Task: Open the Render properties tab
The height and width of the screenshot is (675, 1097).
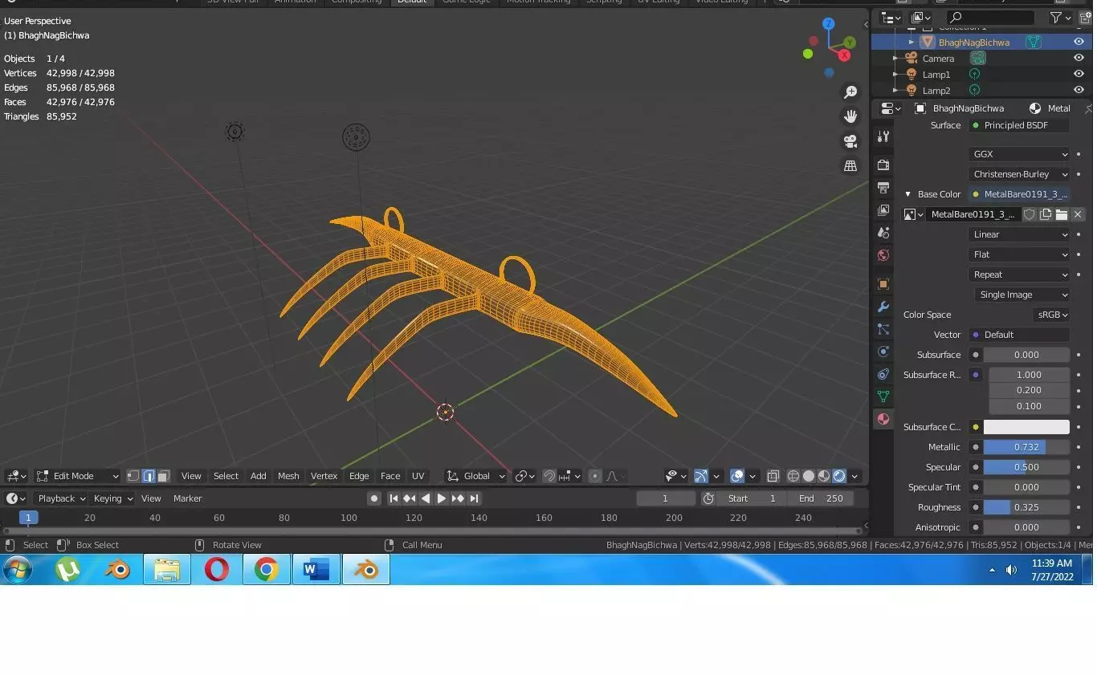Action: tap(883, 165)
